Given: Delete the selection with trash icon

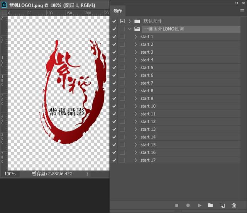Looking at the screenshot, I should point(233,206).
